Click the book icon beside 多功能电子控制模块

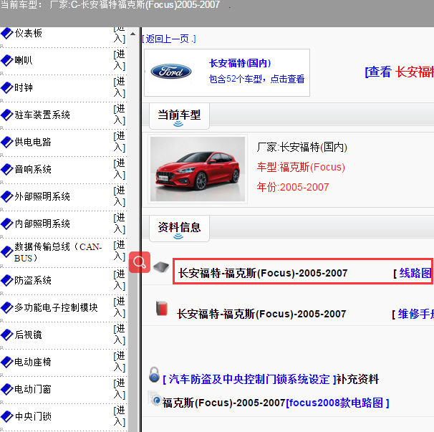[6, 307]
